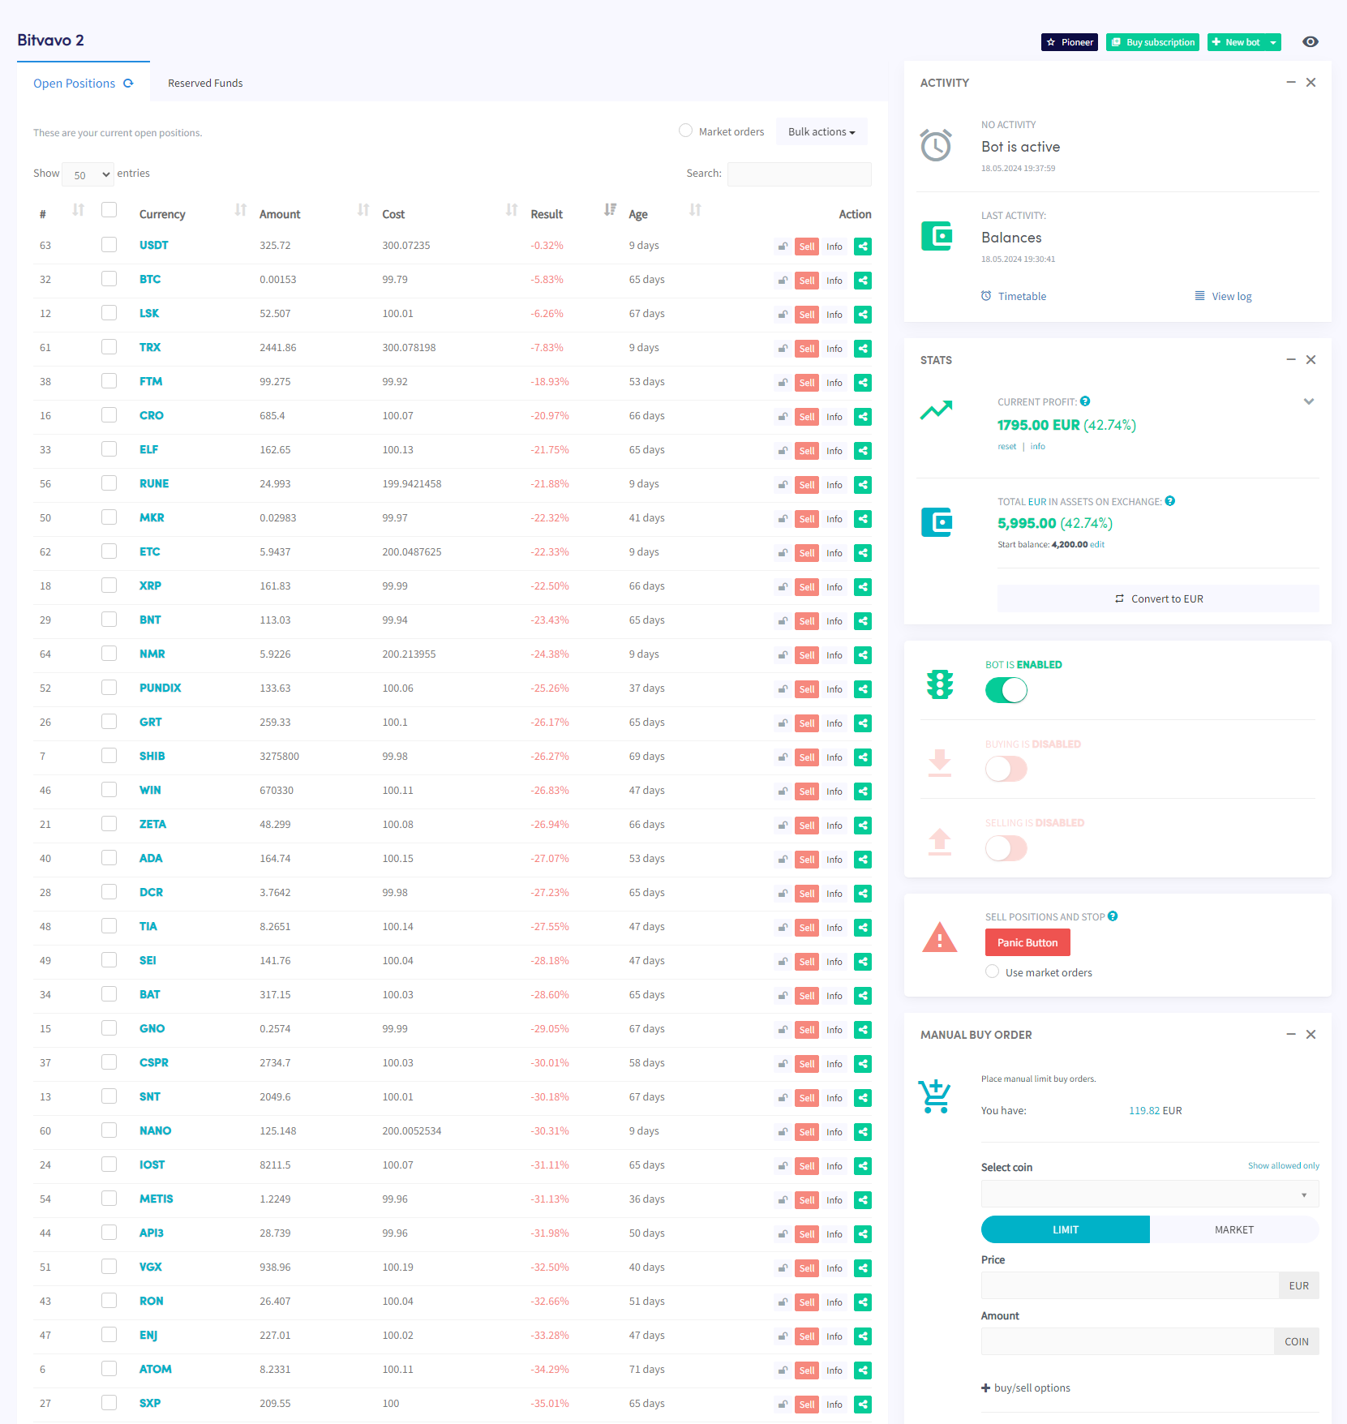Click the Panic Button

coord(1027,942)
